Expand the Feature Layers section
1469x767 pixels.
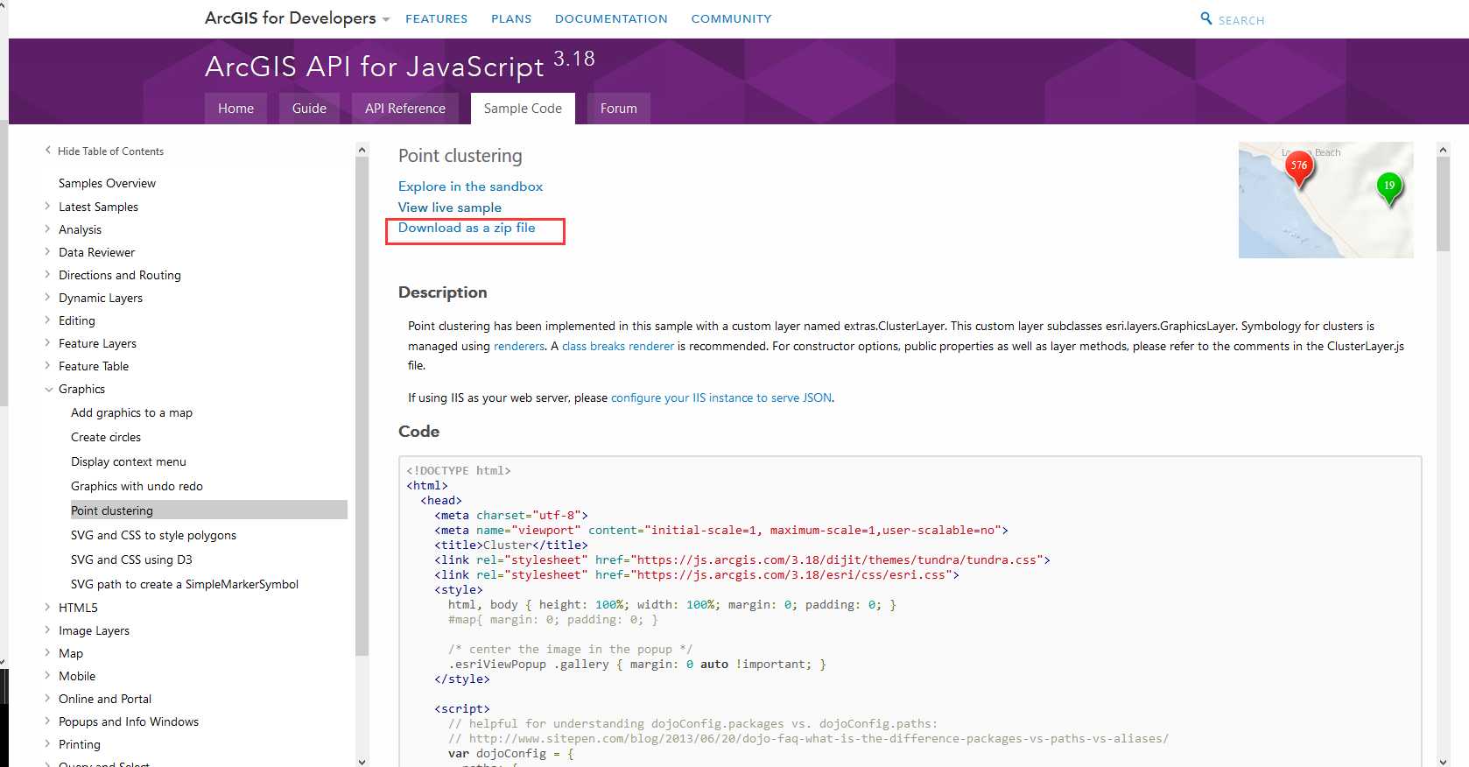48,343
